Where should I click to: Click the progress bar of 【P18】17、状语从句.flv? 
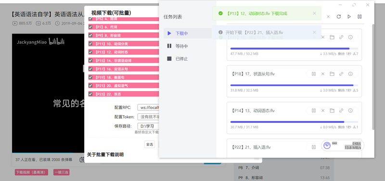click(x=294, y=85)
